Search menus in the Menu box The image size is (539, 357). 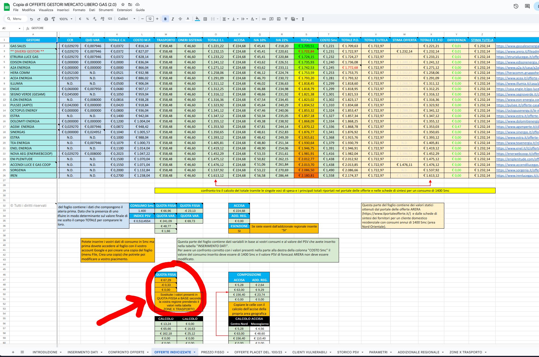pos(16,19)
